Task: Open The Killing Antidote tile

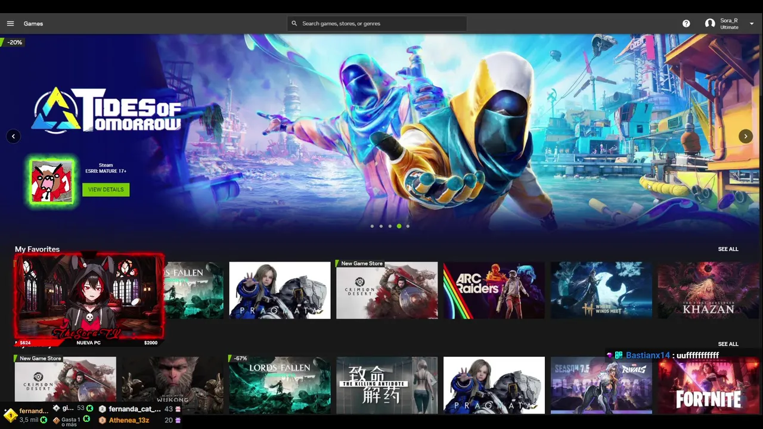Action: click(387, 385)
